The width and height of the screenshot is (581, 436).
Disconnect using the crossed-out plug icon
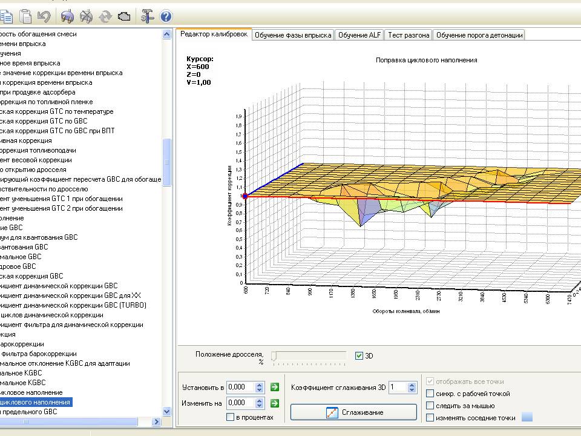point(87,17)
